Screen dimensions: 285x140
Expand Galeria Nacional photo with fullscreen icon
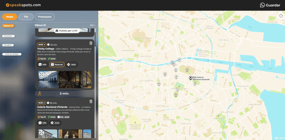pyautogui.click(x=41, y=133)
